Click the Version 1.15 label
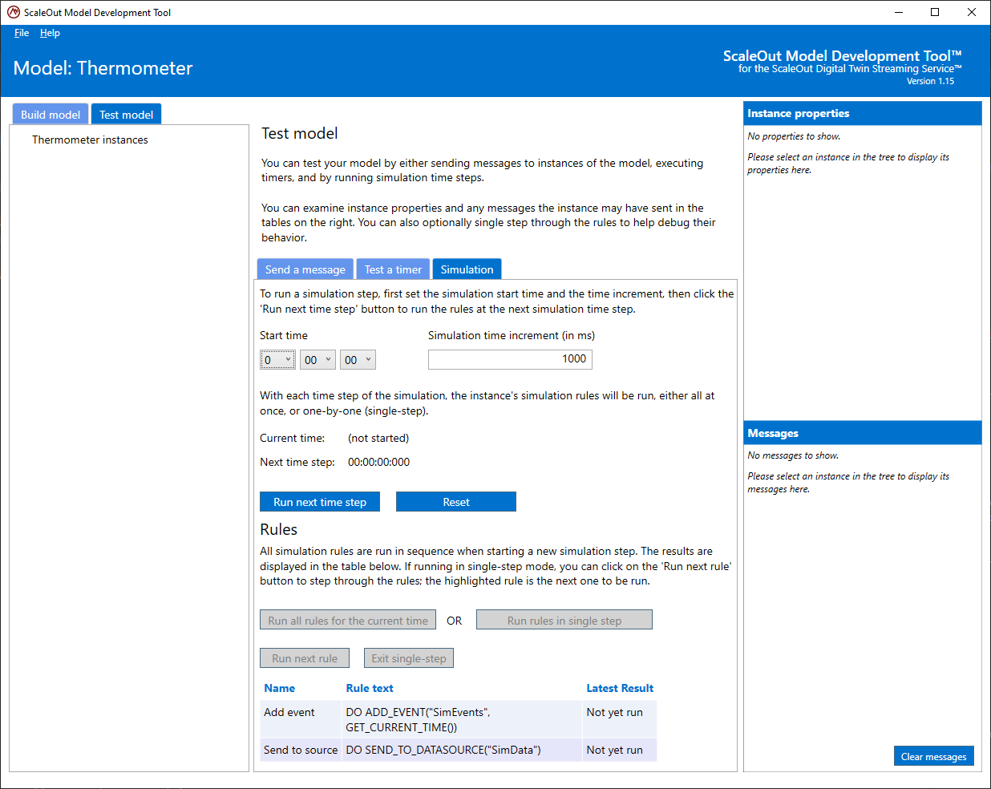The height and width of the screenshot is (789, 991). pos(930,81)
